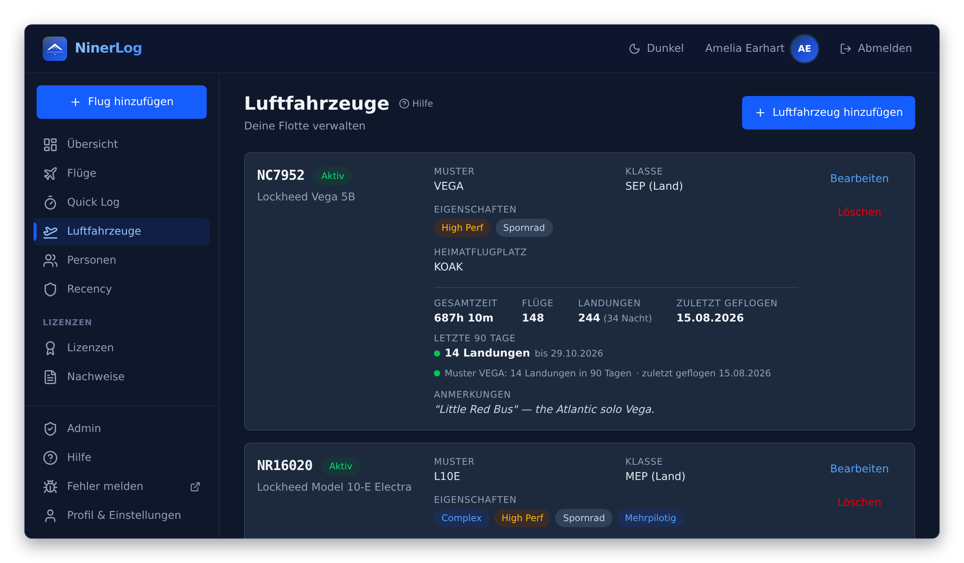The image size is (964, 563).
Task: Click the 687h 10m total time value
Action: 463,318
